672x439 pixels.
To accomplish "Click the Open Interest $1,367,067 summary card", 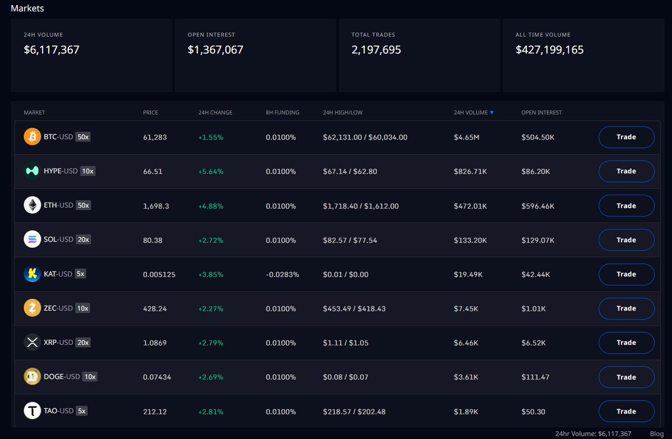I will tap(256, 56).
